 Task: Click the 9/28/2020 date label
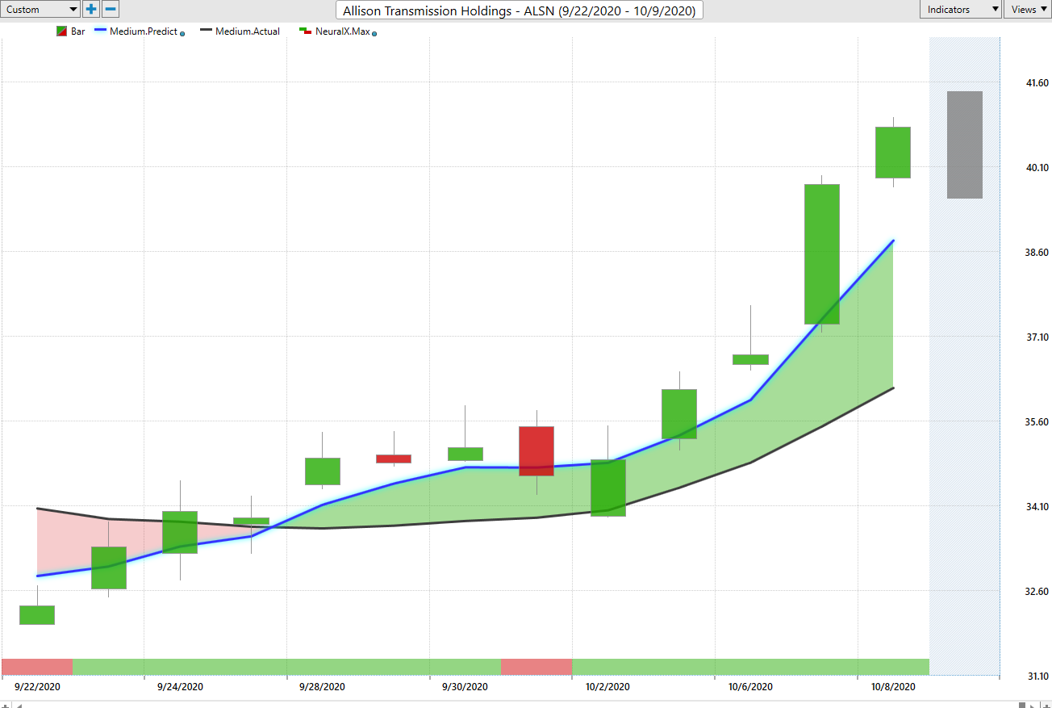click(x=323, y=687)
